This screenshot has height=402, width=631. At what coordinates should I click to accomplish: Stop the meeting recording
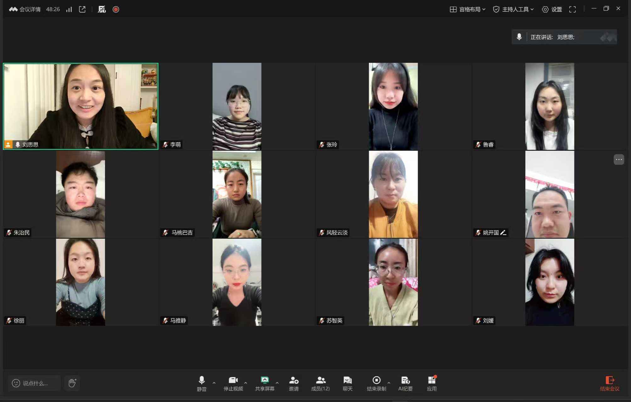pos(376,383)
